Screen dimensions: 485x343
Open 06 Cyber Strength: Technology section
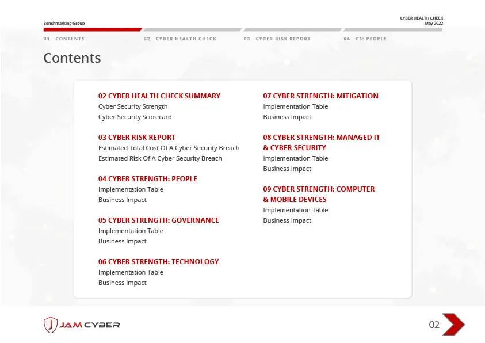(159, 262)
